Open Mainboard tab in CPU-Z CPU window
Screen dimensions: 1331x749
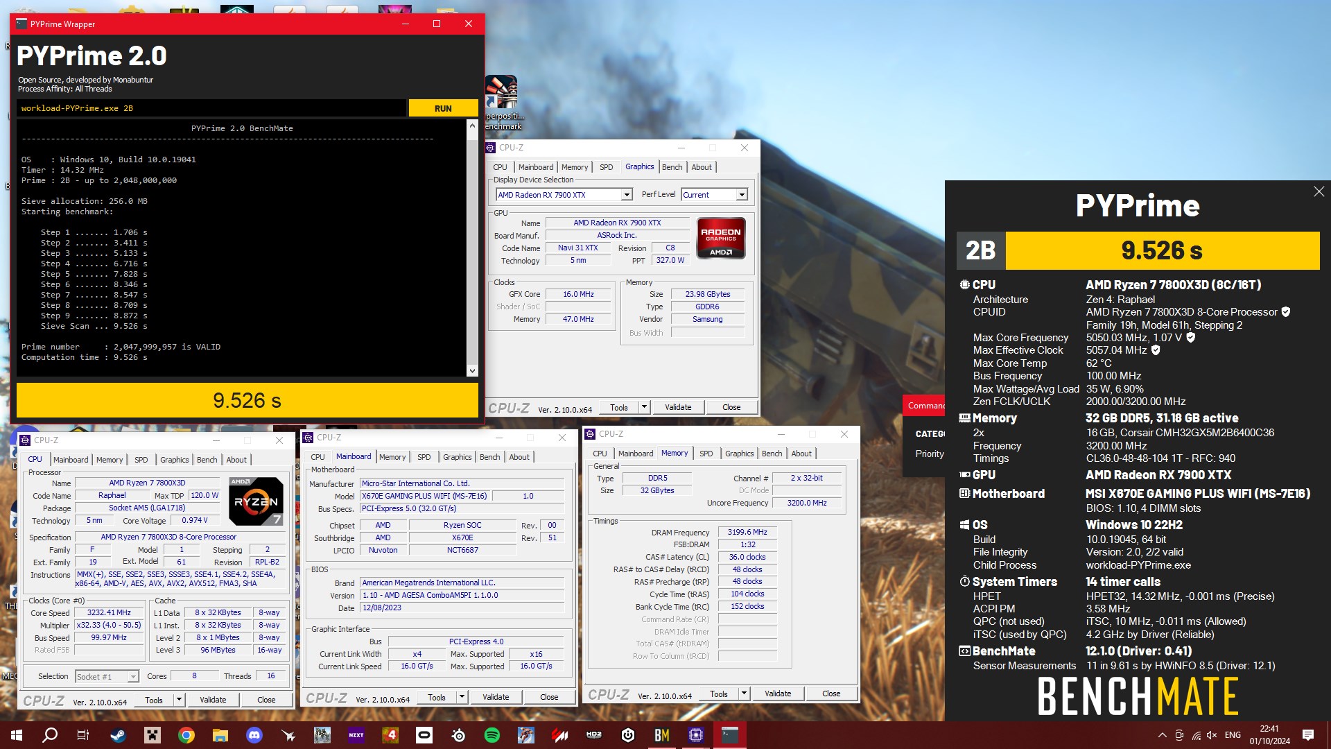click(71, 460)
